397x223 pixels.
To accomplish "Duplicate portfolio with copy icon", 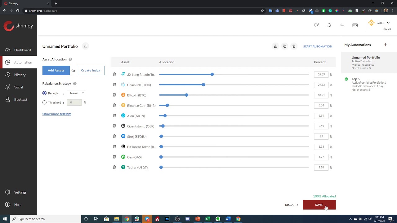I will pyautogui.click(x=284, y=46).
